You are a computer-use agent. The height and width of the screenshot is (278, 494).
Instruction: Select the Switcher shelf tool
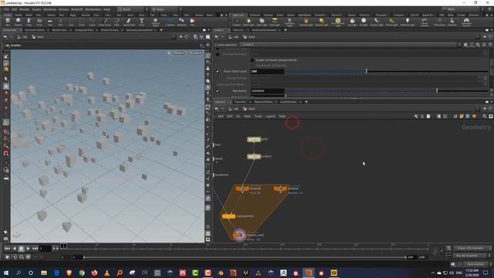pyautogui.click(x=452, y=22)
